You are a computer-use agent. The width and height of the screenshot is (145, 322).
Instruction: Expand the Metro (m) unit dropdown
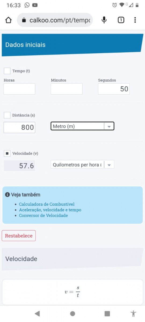click(x=82, y=126)
